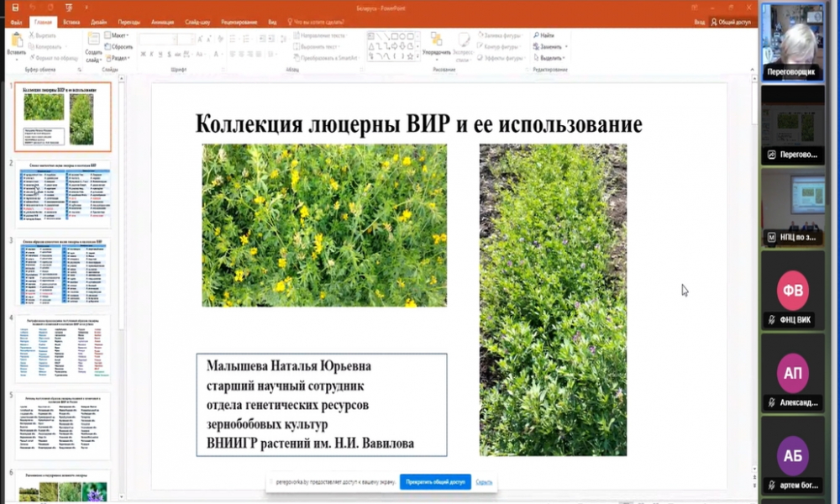Click the Создать слайд (New Slide) icon
This screenshot has height=504, width=840.
(93, 39)
